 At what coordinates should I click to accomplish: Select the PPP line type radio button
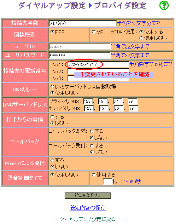(52, 32)
